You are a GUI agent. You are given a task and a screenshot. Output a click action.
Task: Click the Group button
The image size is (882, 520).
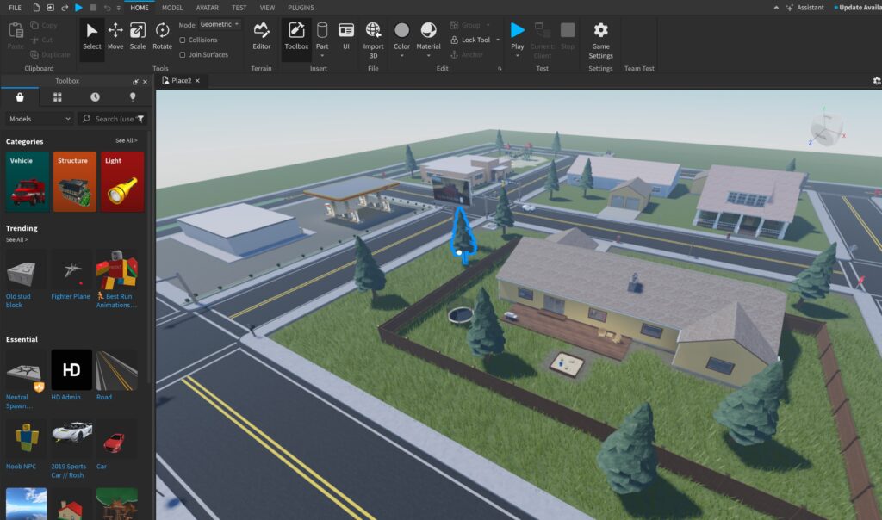click(x=466, y=25)
